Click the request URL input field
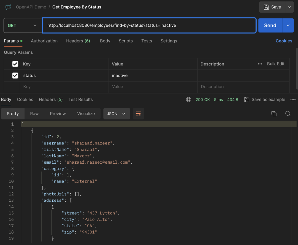The image size is (298, 245). coord(149,25)
